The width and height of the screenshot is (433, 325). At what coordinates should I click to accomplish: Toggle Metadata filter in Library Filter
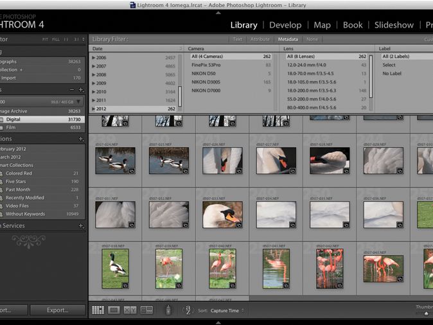288,39
